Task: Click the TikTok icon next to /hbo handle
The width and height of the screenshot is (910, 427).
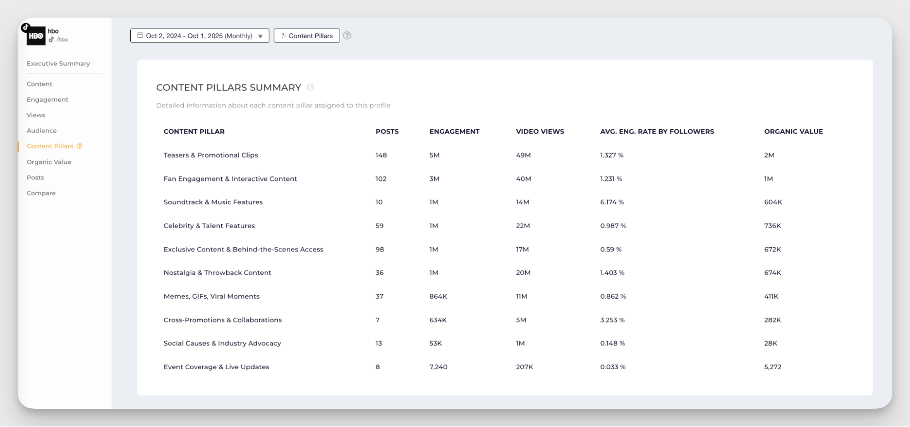Action: click(x=51, y=40)
